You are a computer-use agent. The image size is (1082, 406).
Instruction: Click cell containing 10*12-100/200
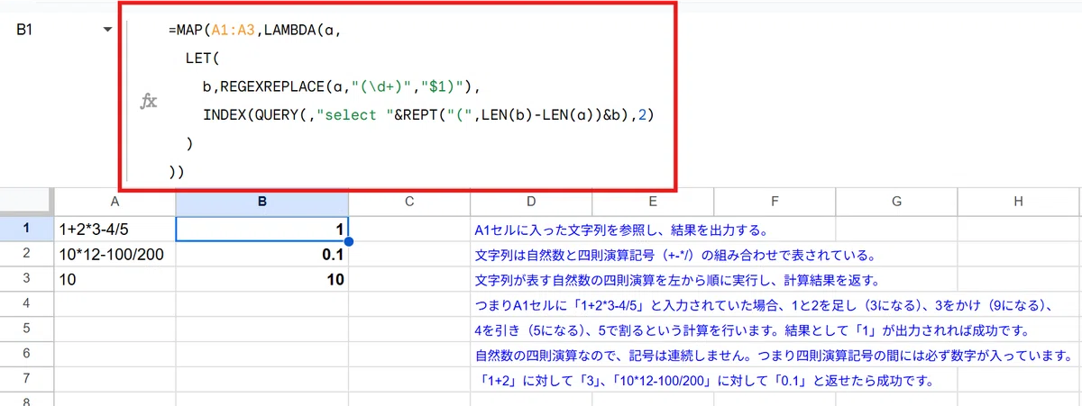[x=115, y=255]
